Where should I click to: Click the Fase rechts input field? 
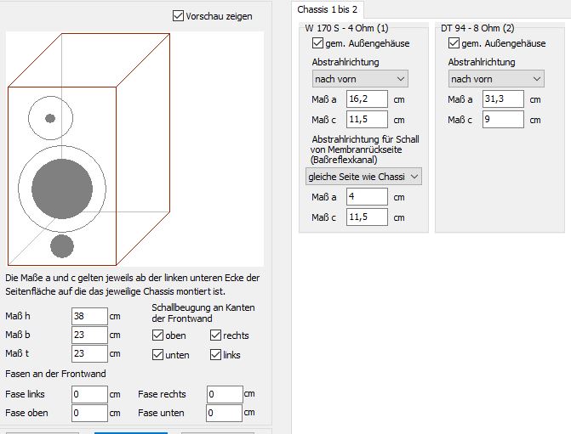(224, 394)
